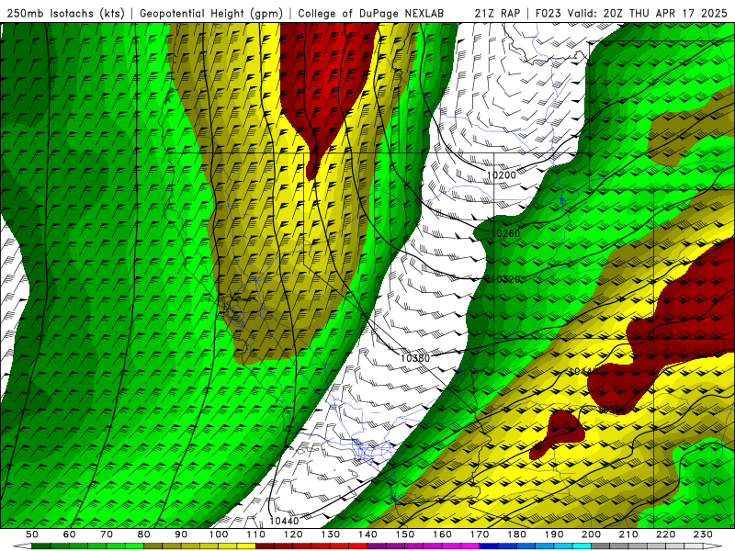Viewport: 735px width, 551px height.
Task: Pick the cyan swatch left of 200
Action: tap(582, 546)
